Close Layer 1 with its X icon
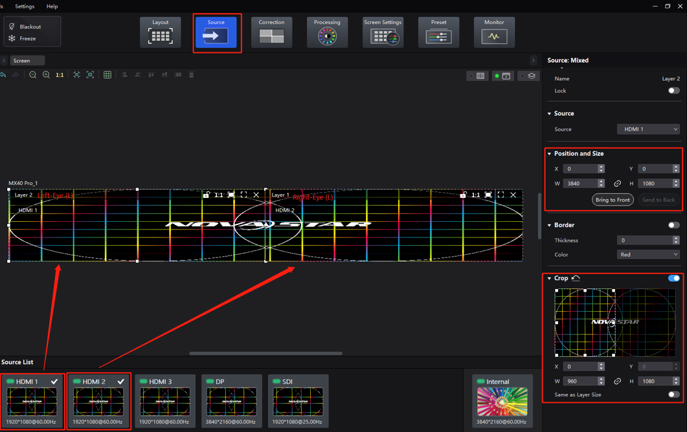 tap(513, 195)
